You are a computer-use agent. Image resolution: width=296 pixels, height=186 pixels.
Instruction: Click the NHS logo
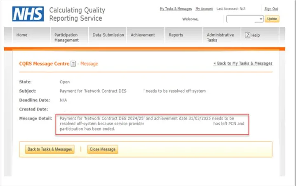pyautogui.click(x=28, y=14)
